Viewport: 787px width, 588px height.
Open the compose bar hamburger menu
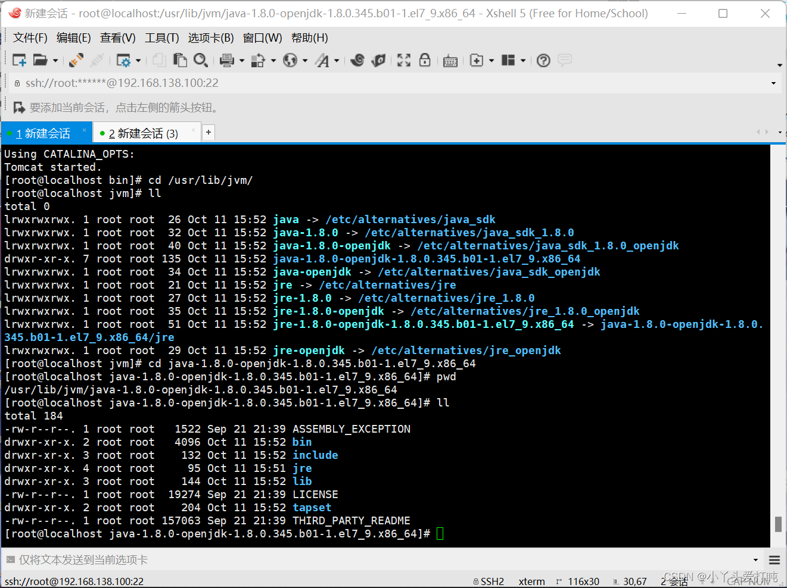[774, 560]
